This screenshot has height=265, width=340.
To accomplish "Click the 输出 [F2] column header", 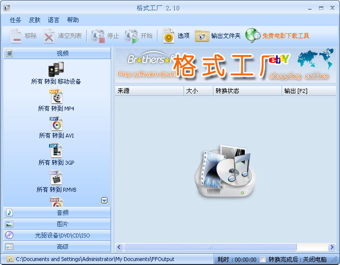I will 309,91.
